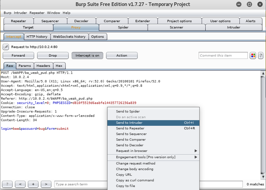Switch to the Sequencer tab

50,21
